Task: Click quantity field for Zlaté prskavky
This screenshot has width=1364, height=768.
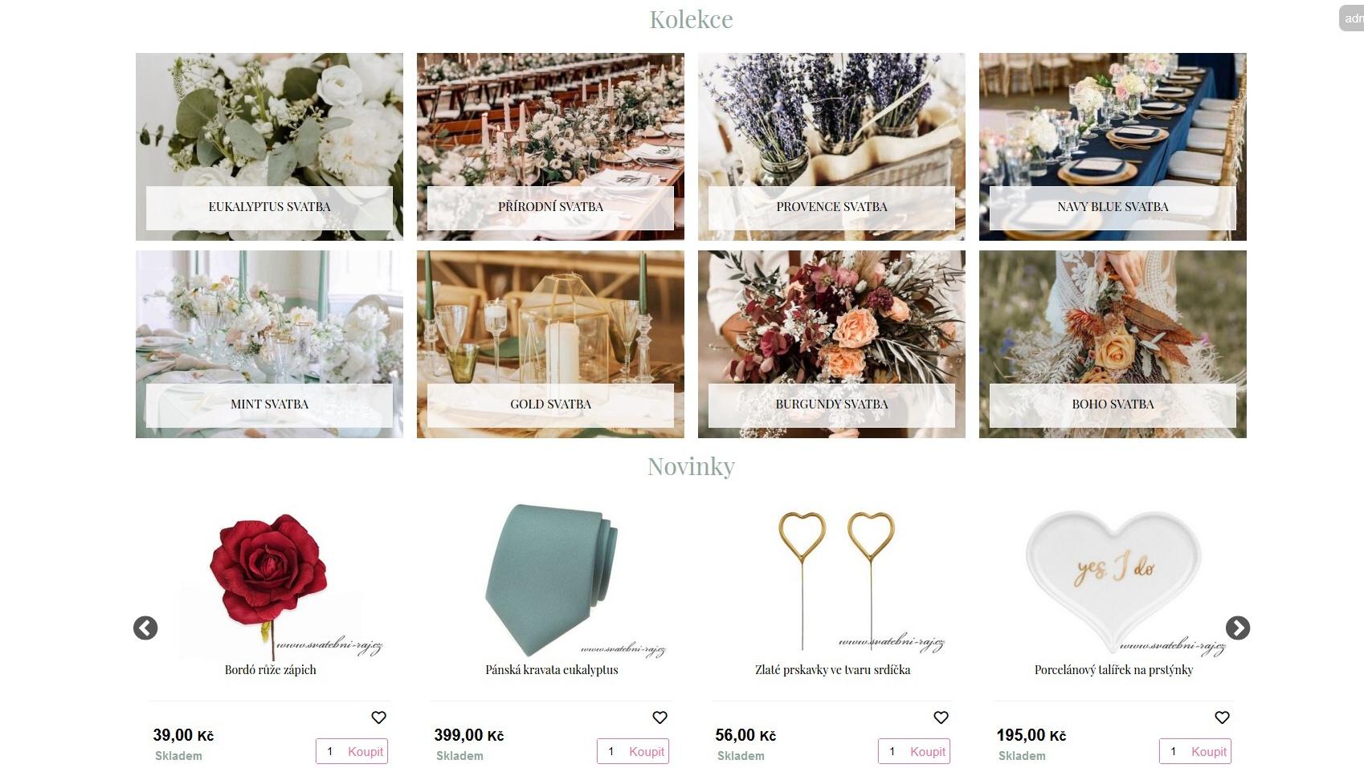Action: (x=892, y=751)
